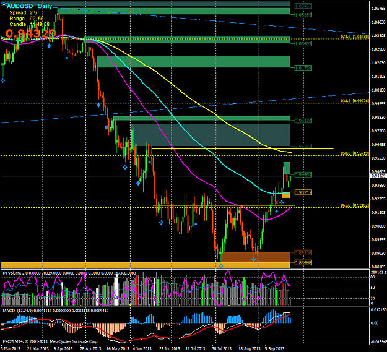Click the green supply zone above 1.01739 label
387x352 pixels.
click(x=193, y=62)
